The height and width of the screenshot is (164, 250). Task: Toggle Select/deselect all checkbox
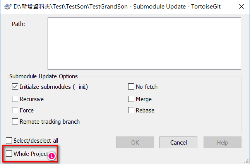[9, 140]
